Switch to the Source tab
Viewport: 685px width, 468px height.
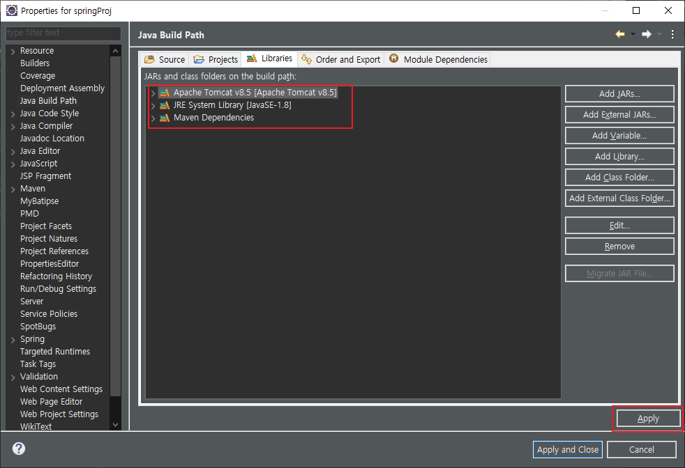165,59
